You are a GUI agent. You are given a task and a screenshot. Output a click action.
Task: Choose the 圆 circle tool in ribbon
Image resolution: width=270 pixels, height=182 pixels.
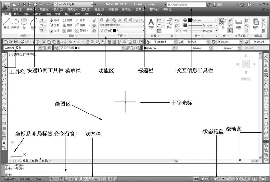(24, 23)
